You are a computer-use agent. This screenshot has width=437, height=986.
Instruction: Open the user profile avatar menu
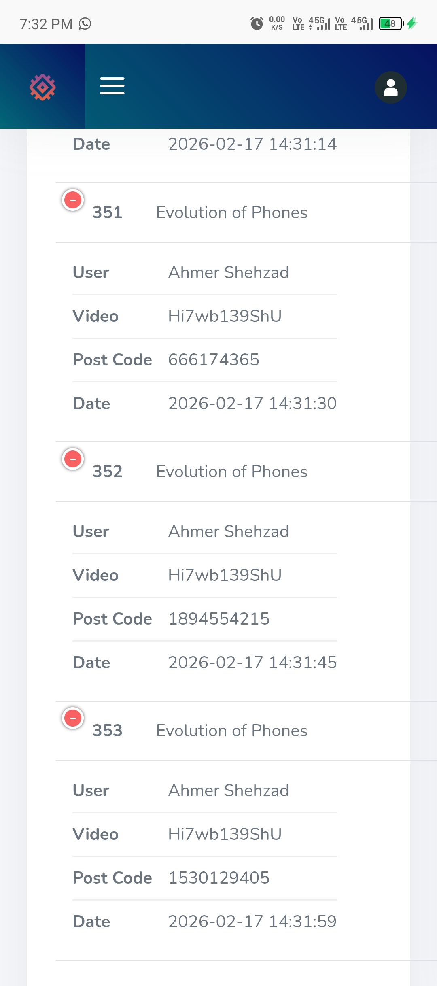click(390, 87)
